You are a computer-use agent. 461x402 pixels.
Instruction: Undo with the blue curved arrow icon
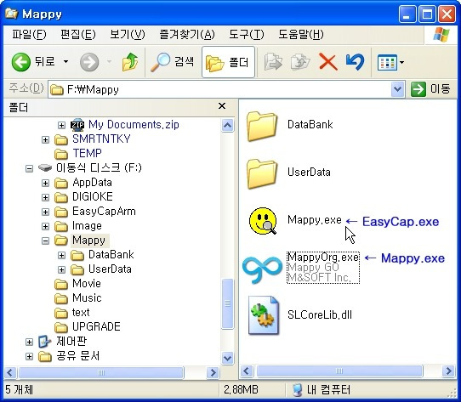(356, 62)
